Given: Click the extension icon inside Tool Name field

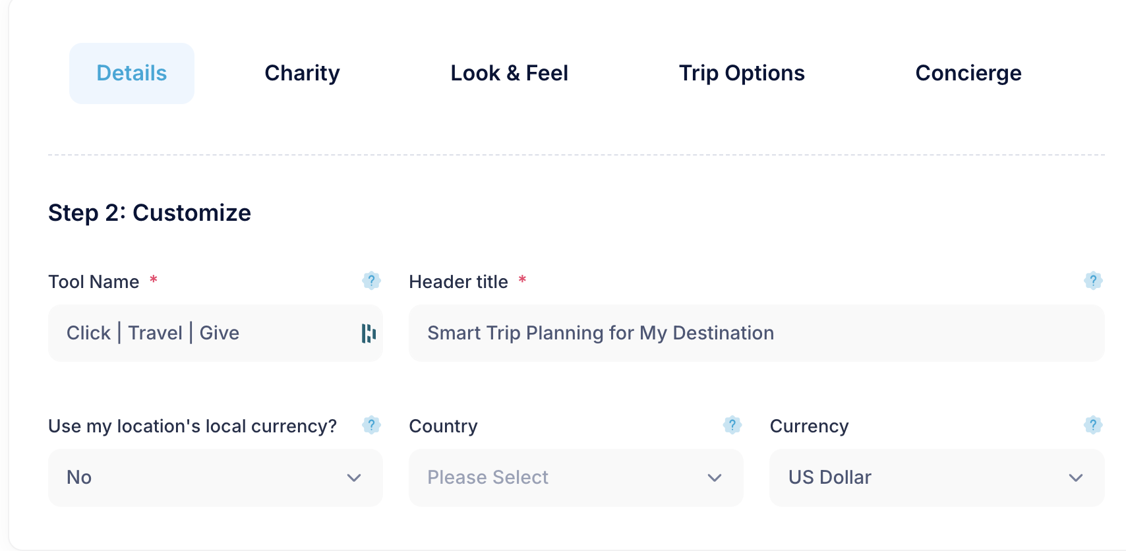Looking at the screenshot, I should [x=369, y=333].
